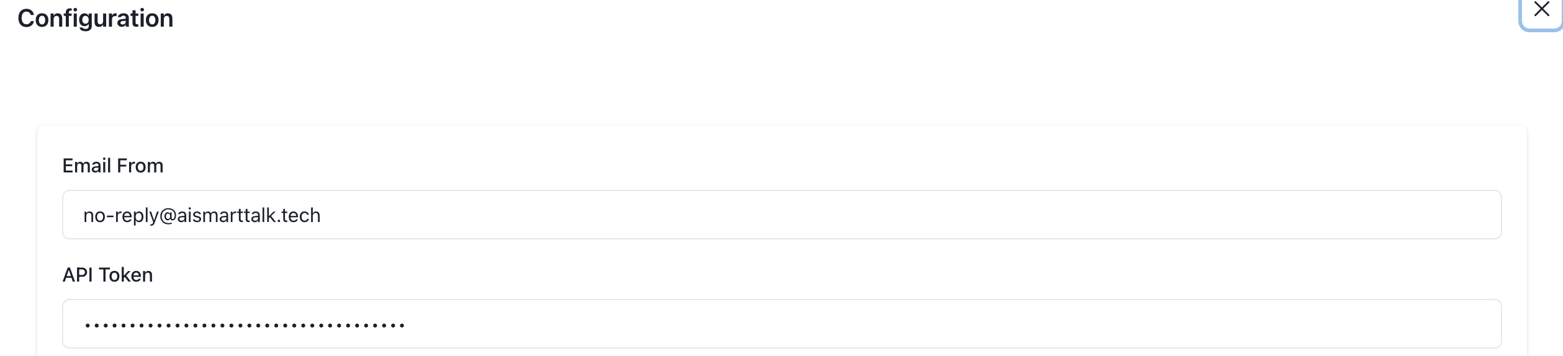Image resolution: width=1563 pixels, height=356 pixels.
Task: Focus the Email From input field
Action: pyautogui.click(x=781, y=215)
